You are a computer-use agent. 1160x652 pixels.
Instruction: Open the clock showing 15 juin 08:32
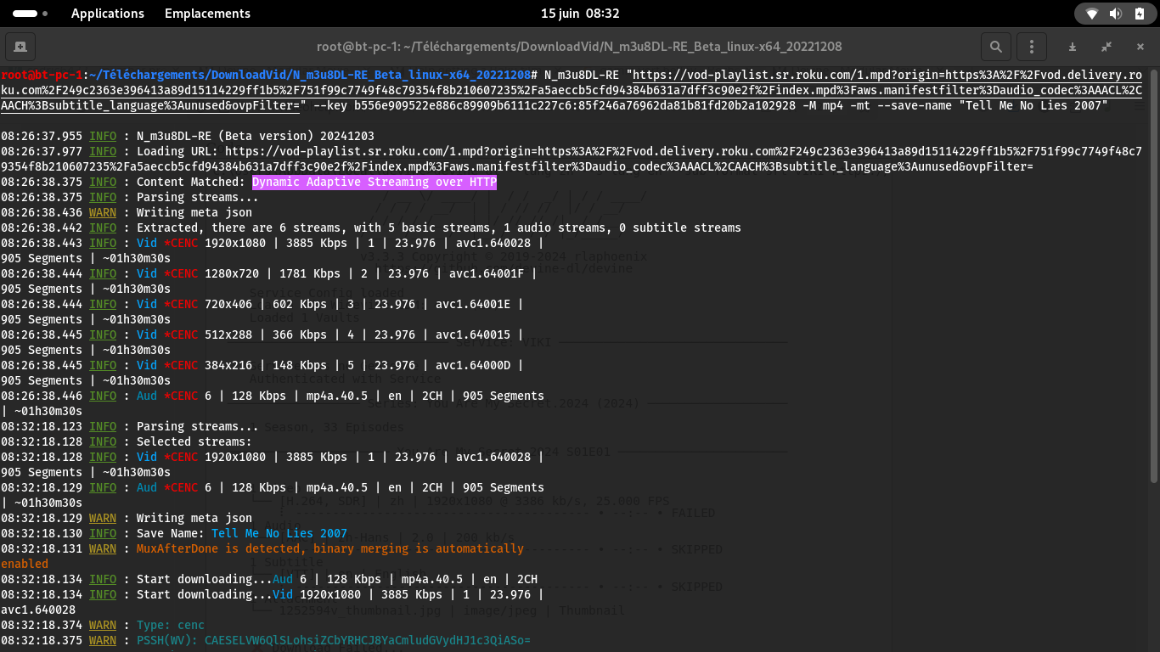tap(580, 14)
